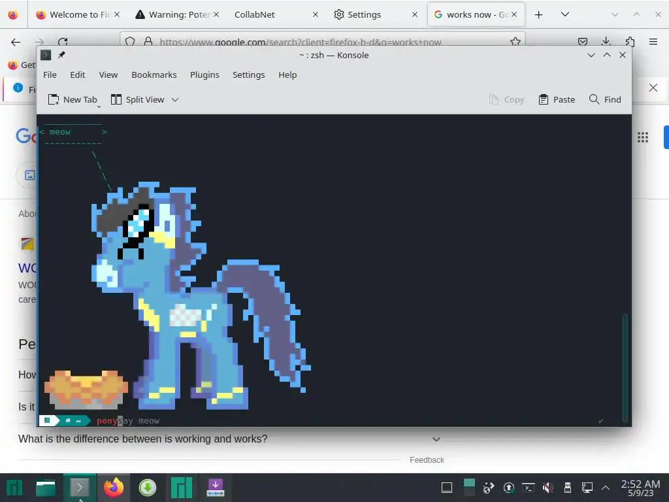Screen dimensions: 669x502
Task: Click the Pocket save icon in Firefox
Action: tap(582, 41)
